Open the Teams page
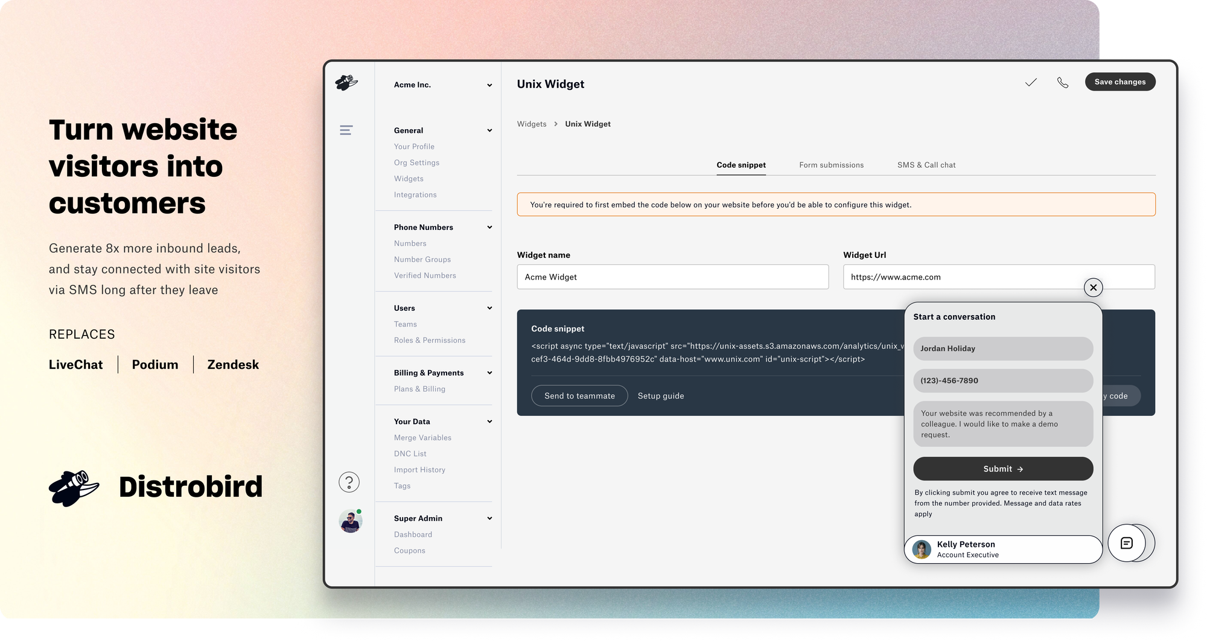 pos(406,325)
